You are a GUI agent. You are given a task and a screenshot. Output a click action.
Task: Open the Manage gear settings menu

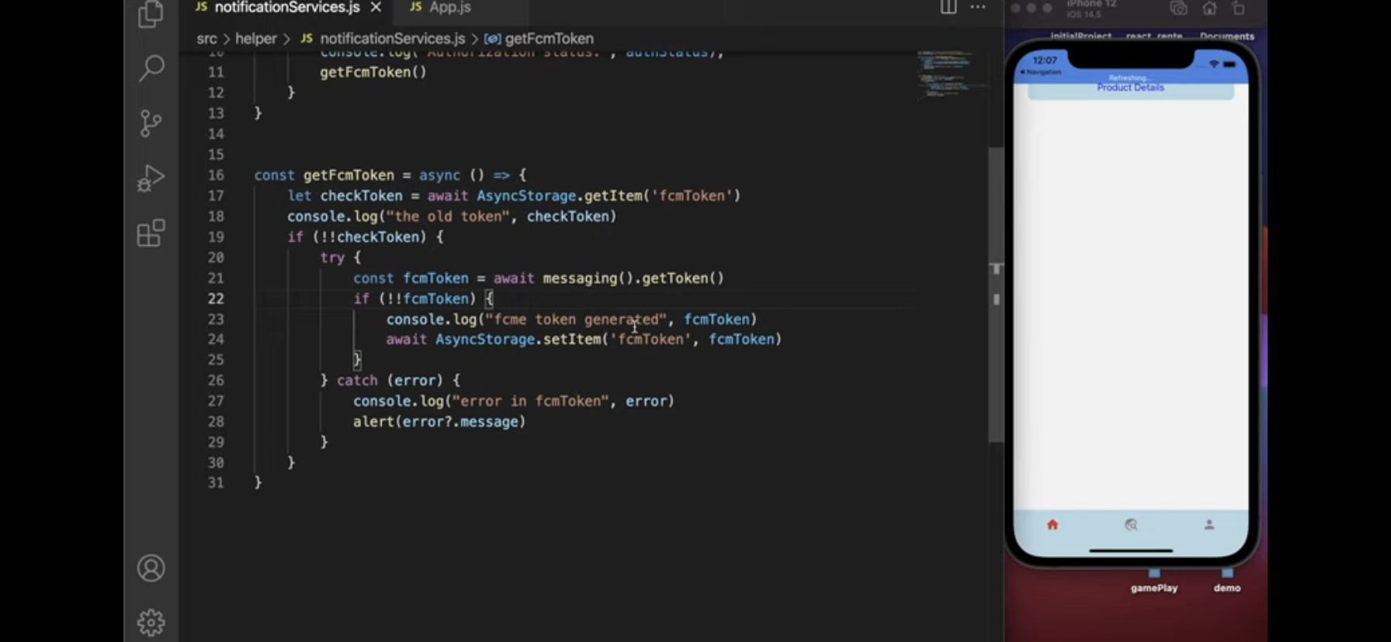point(151,622)
